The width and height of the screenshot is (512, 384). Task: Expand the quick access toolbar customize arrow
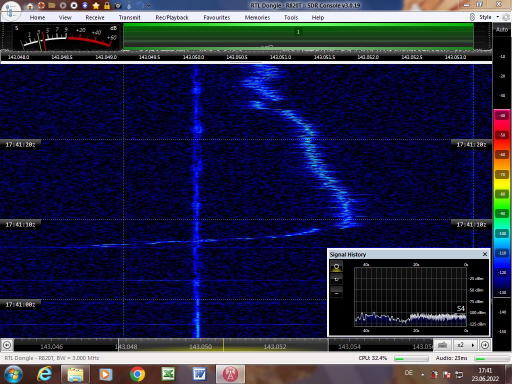point(149,6)
